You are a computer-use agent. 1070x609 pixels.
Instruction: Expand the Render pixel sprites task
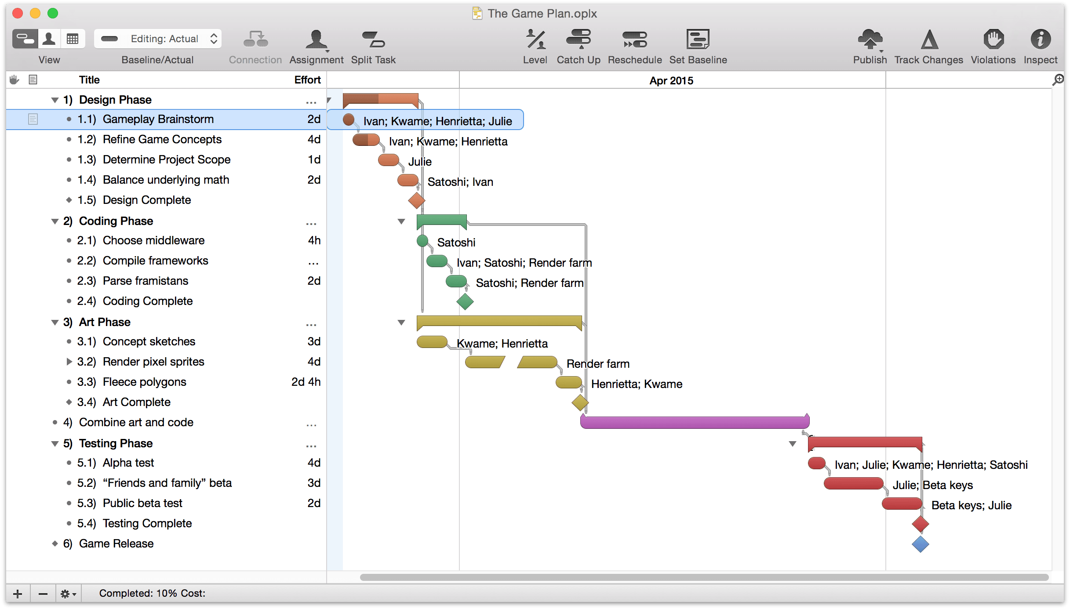coord(69,362)
